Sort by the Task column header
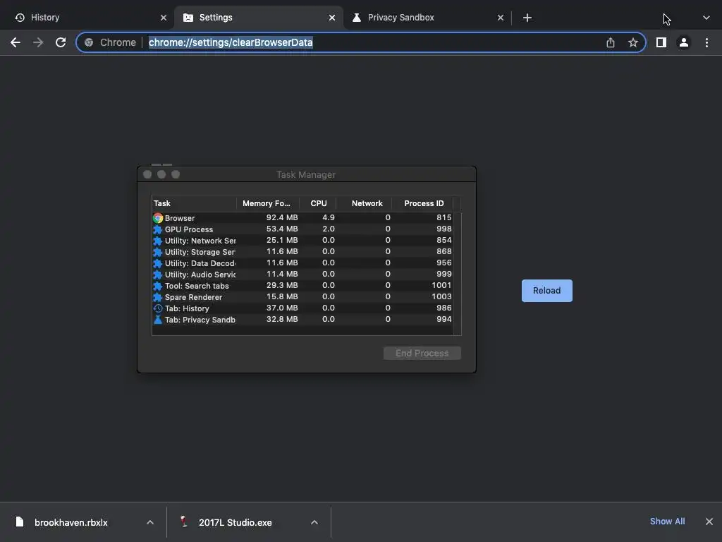The image size is (722, 542). tap(194, 203)
